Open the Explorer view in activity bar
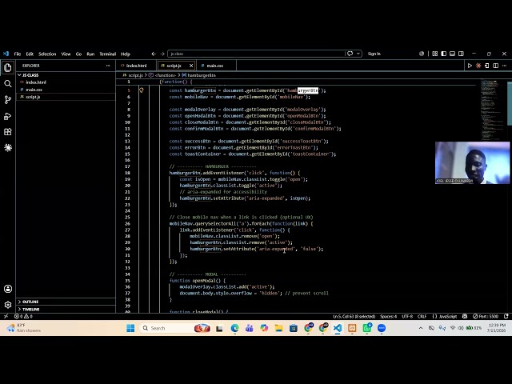Viewport: 512px width, 384px height. point(8,68)
